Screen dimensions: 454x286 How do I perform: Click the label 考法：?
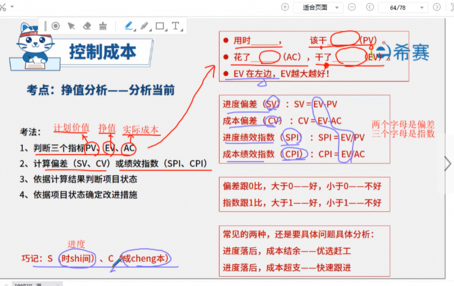click(30, 132)
